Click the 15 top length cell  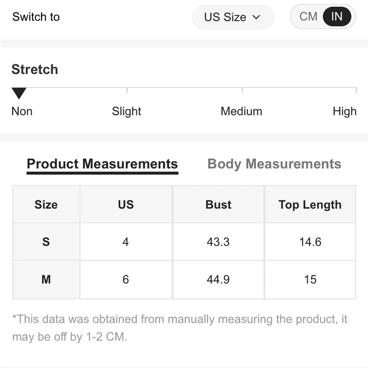point(310,280)
